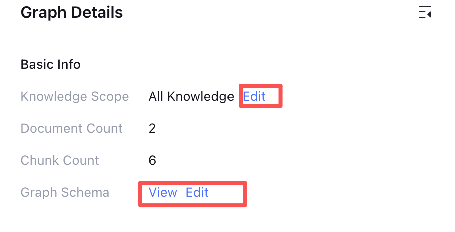Click the Knowledge Scope label
The image size is (455, 232).
pos(75,96)
